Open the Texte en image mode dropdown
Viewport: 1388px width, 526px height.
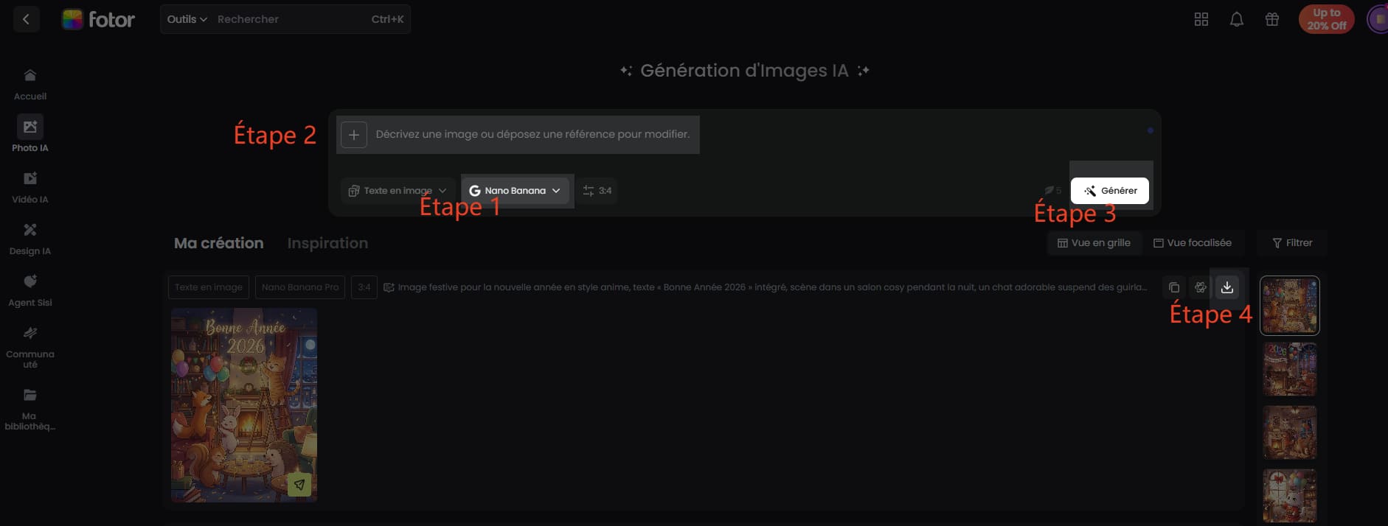coord(398,191)
